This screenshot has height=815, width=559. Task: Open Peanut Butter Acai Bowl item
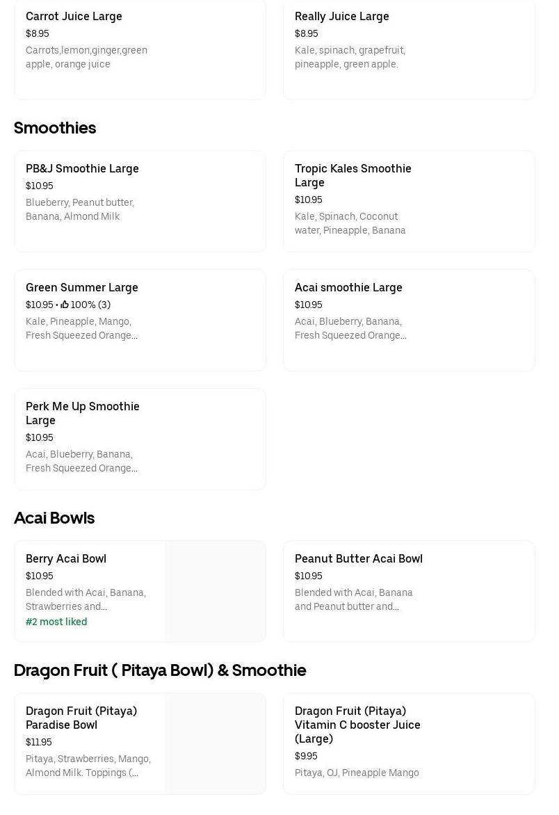(x=358, y=558)
